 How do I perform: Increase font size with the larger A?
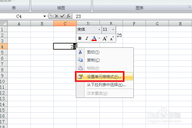105,38
